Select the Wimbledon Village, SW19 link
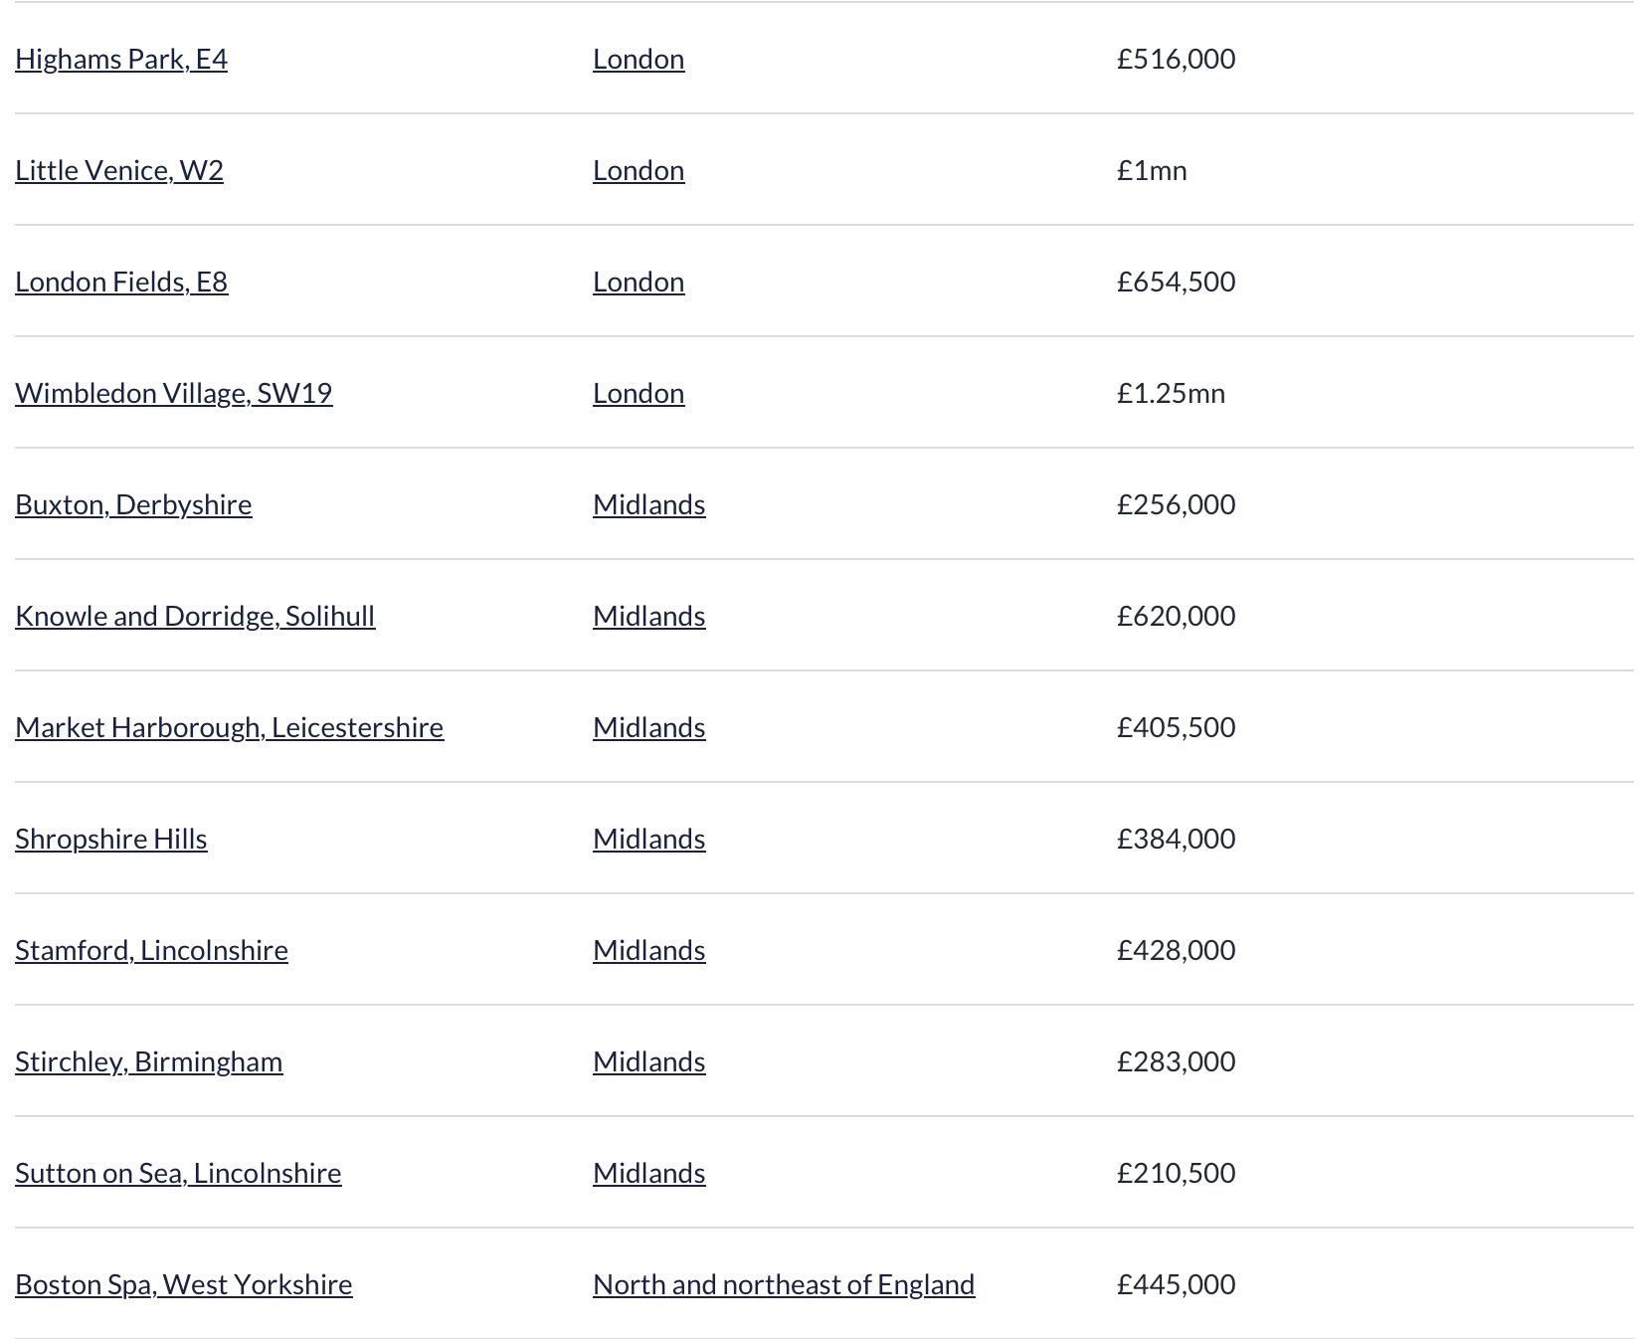 coord(173,394)
